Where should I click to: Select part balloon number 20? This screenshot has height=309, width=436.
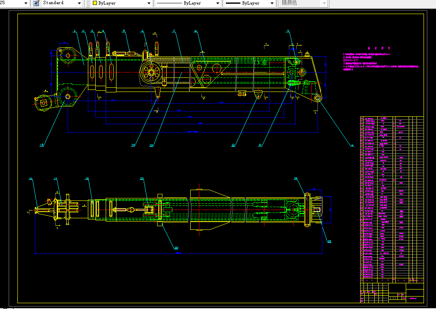click(296, 179)
